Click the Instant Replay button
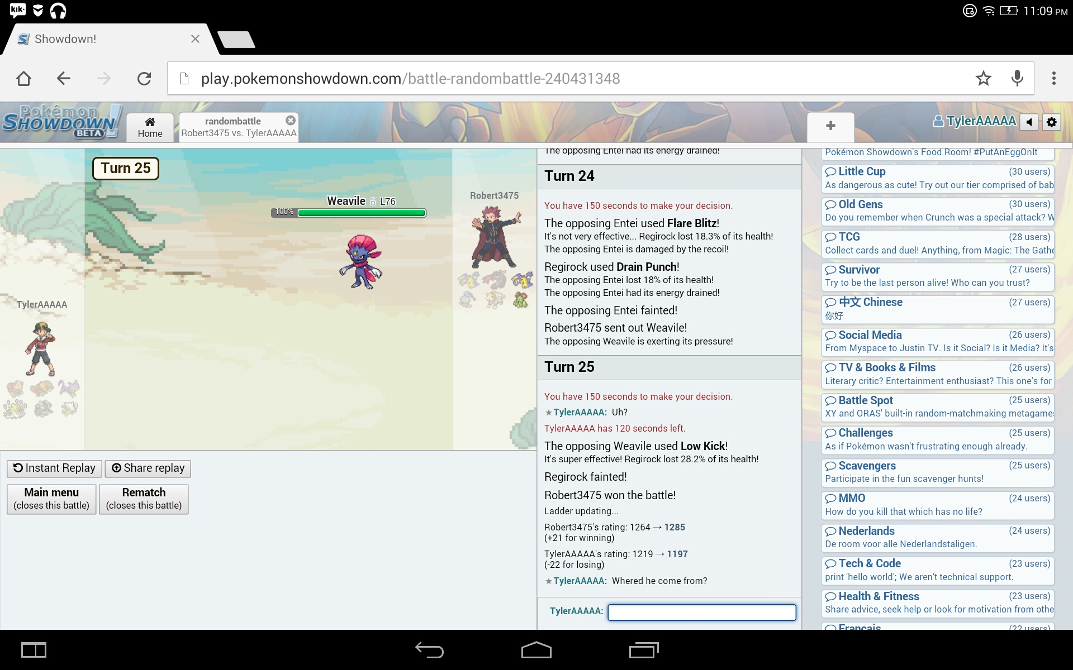Image resolution: width=1073 pixels, height=670 pixels. tap(54, 468)
